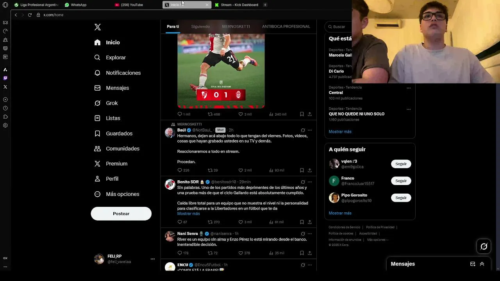This screenshot has width=500, height=281.
Task: Open Política de Privacidad footer link
Action: [x=380, y=227]
